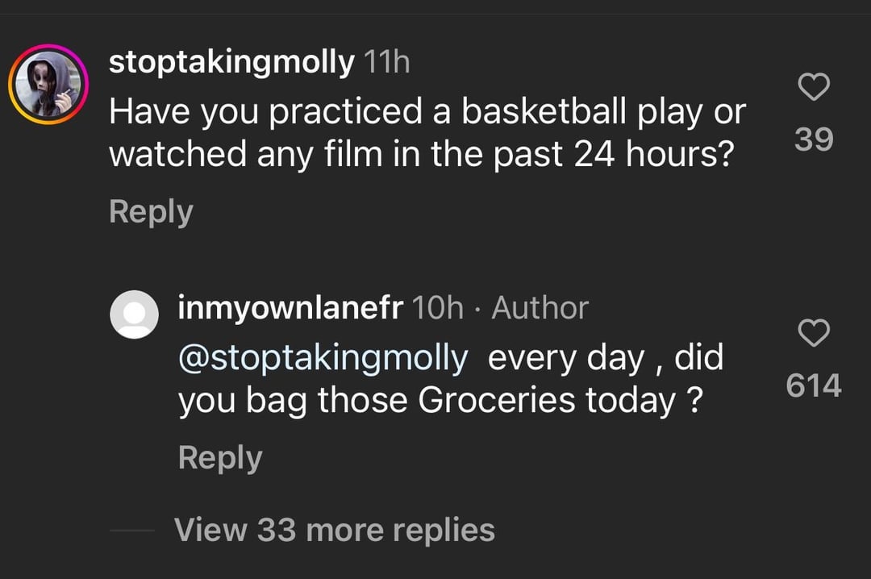Screen dimensions: 871x579
Task: Select the Author label on reply
Action: pos(540,307)
